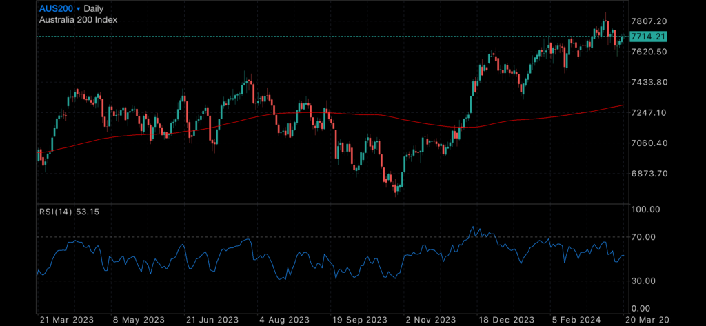Click the 21 Jun 2023 date label

[x=212, y=320]
